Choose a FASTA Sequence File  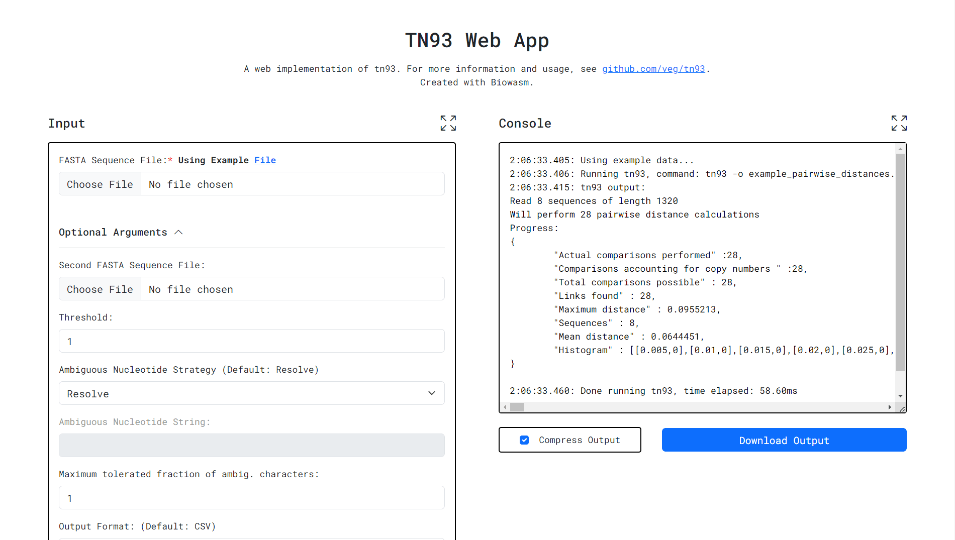point(100,184)
